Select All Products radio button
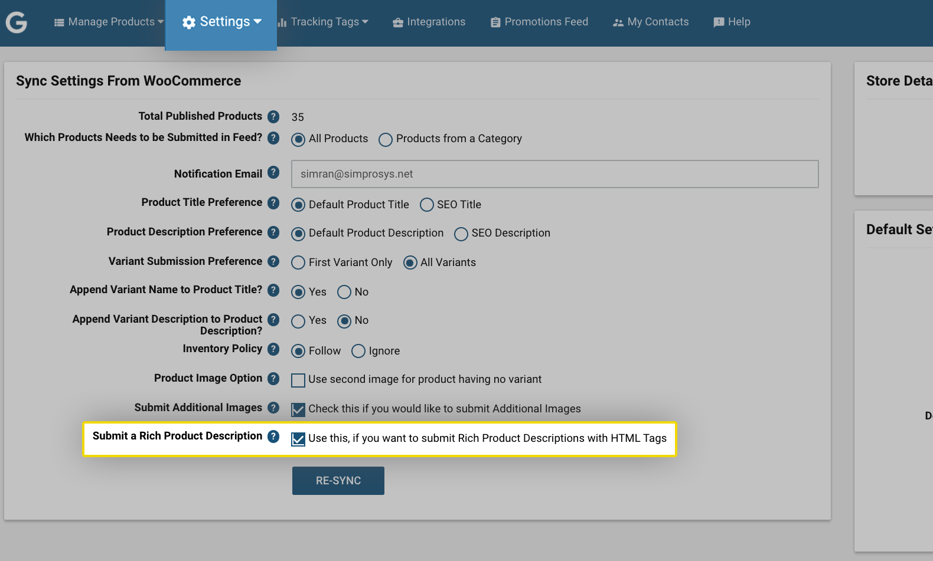The image size is (933, 561). (298, 140)
